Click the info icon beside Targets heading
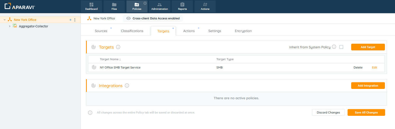The image size is (395, 129). [118, 47]
